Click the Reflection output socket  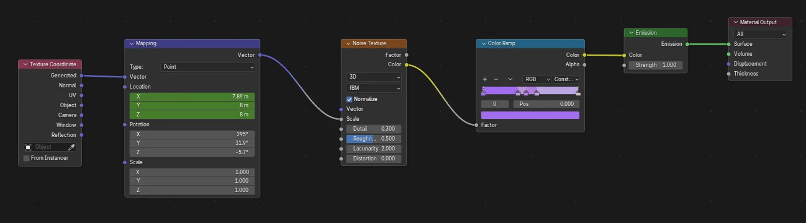pyautogui.click(x=81, y=135)
